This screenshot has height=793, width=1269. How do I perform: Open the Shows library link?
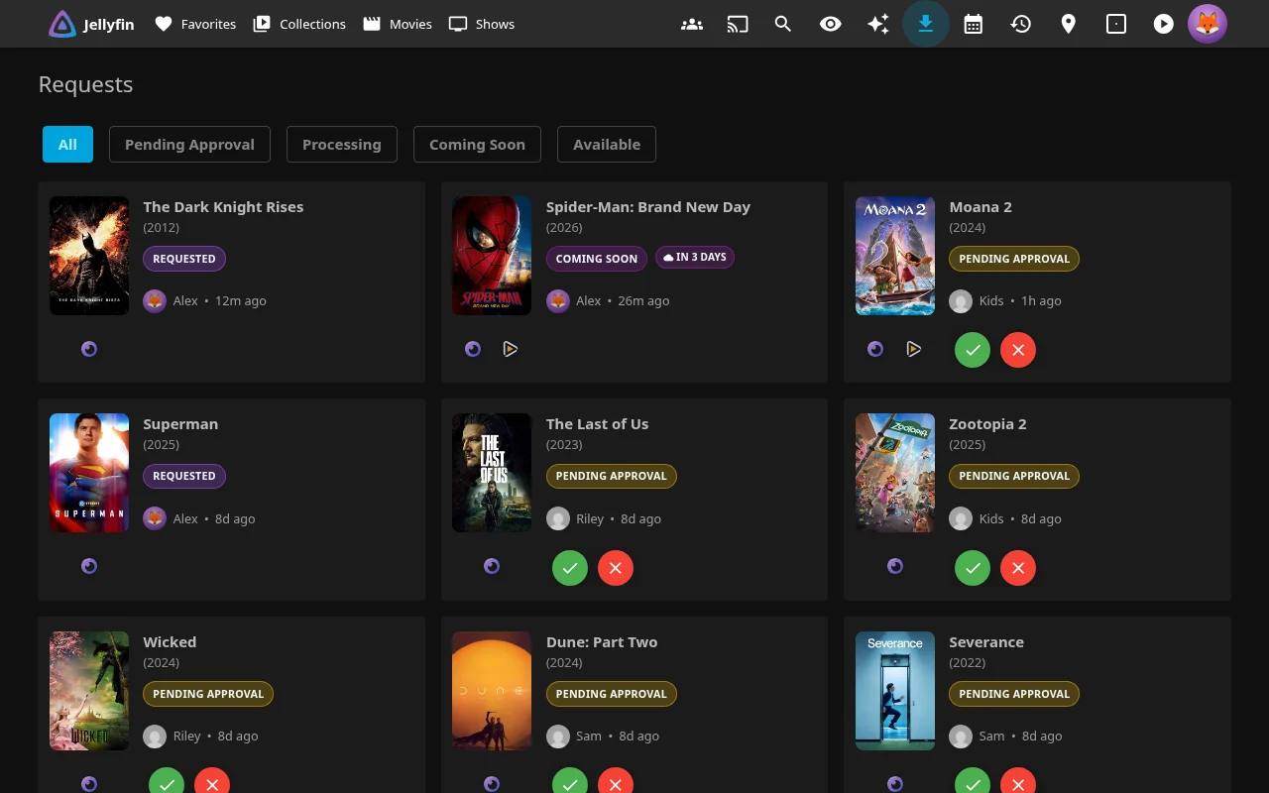pyautogui.click(x=482, y=24)
